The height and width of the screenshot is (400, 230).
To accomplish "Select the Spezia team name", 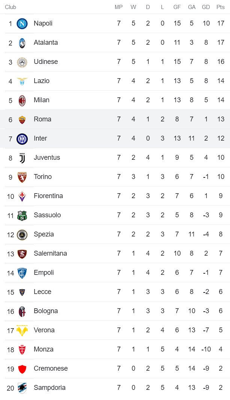I will [x=44, y=234].
